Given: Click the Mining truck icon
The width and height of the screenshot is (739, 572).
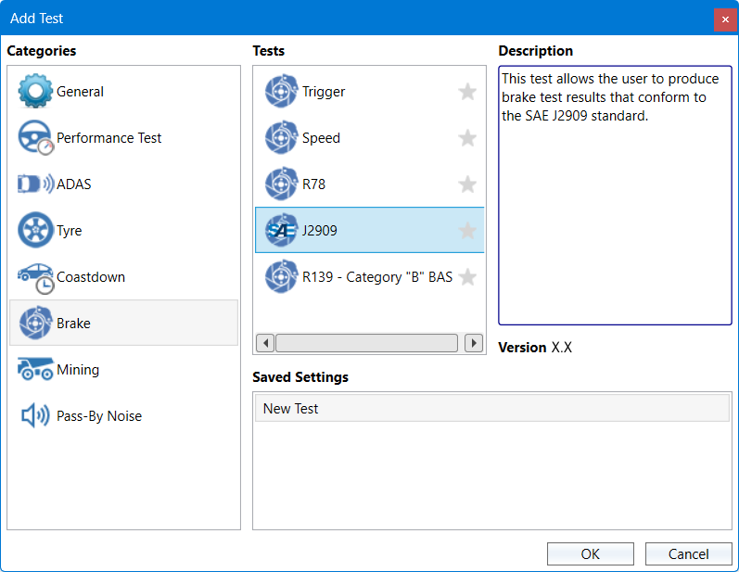Looking at the screenshot, I should (x=35, y=369).
